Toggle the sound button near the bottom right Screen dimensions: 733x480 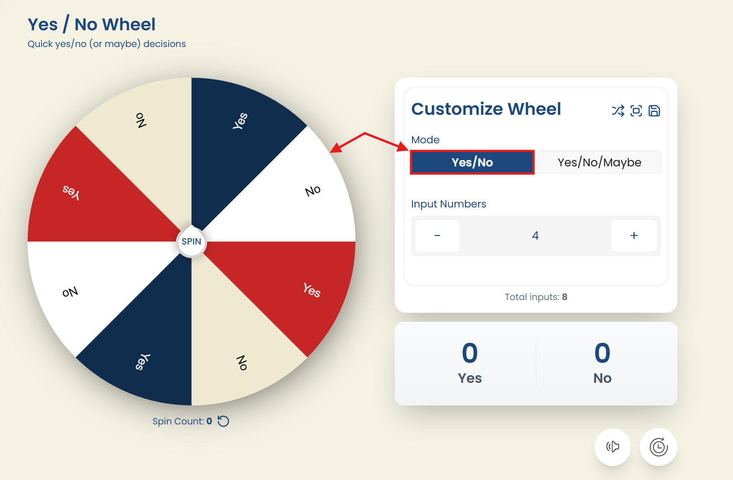612,447
